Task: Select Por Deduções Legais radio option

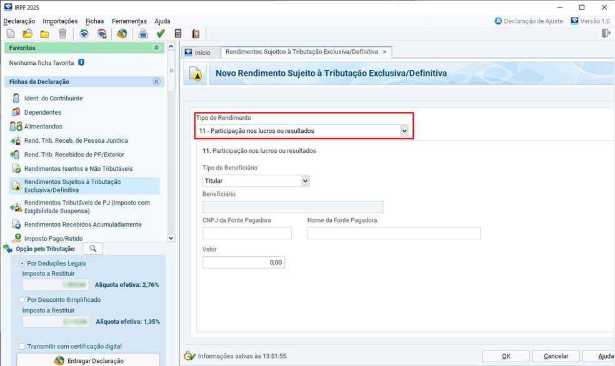Action: (x=22, y=264)
